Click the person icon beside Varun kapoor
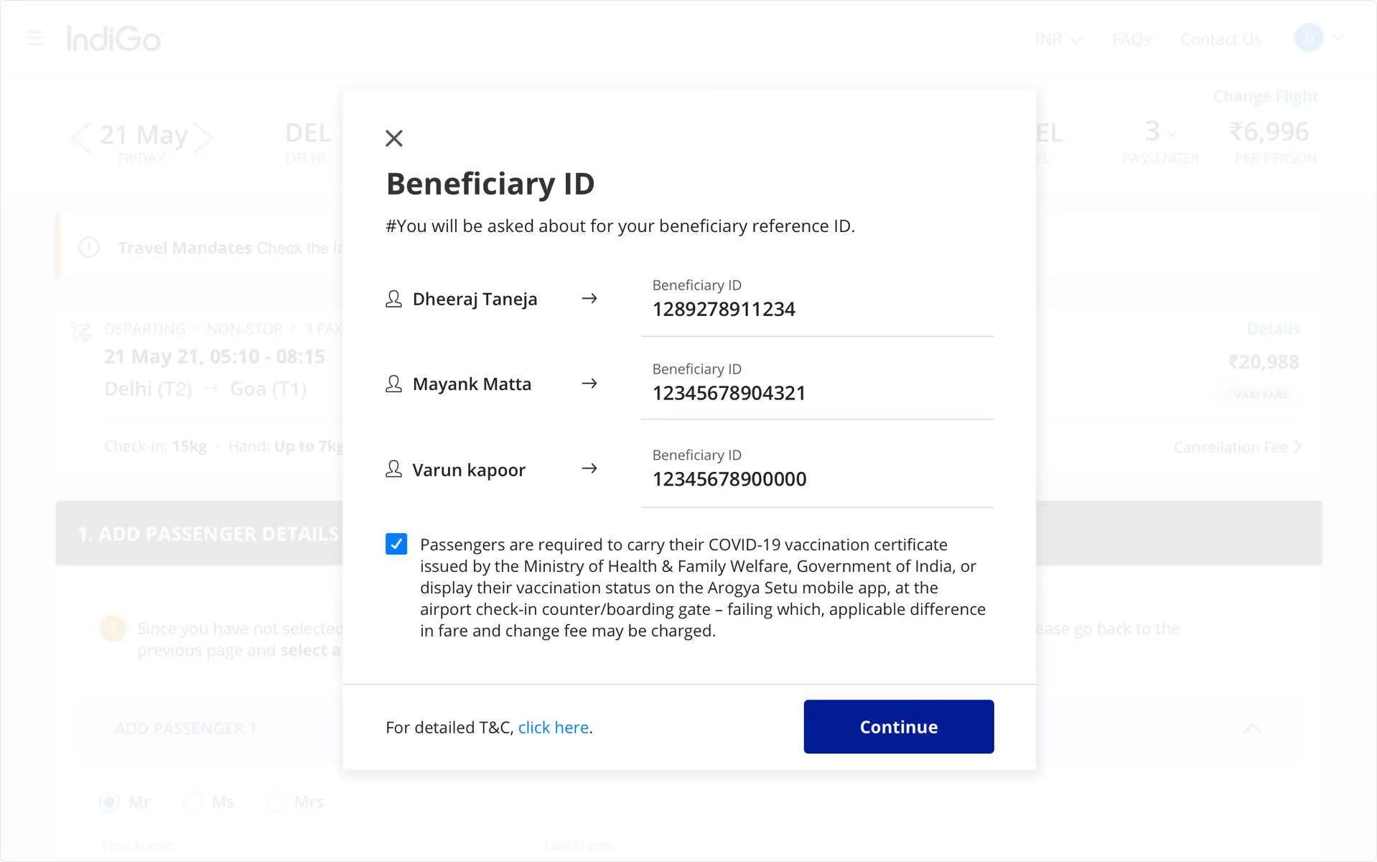This screenshot has height=862, width=1377. pyautogui.click(x=393, y=469)
